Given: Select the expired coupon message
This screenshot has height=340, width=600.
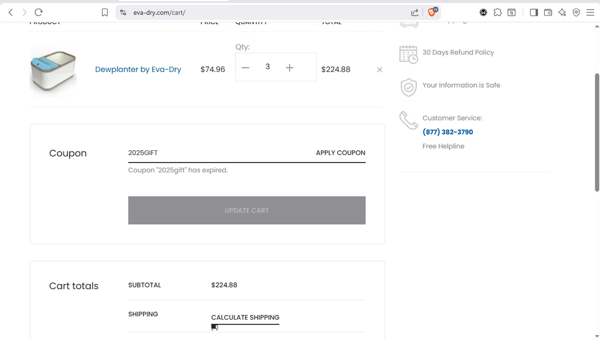Looking at the screenshot, I should (178, 170).
